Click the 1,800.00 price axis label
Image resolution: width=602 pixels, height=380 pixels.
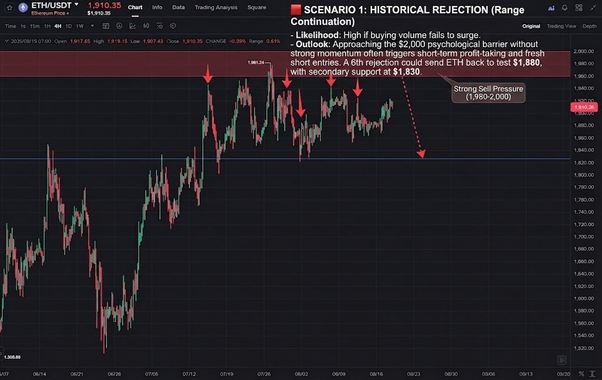point(584,175)
